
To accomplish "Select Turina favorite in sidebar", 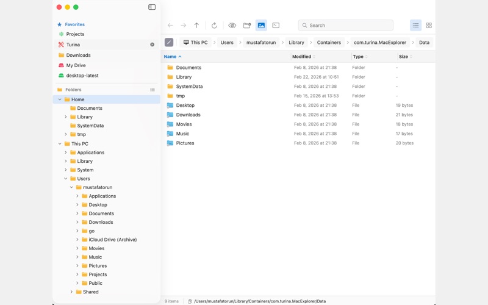I will (106, 45).
